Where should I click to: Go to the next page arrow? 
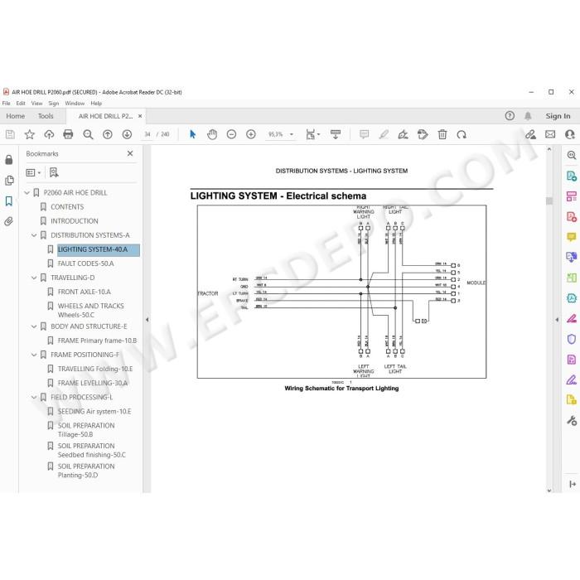tap(127, 134)
